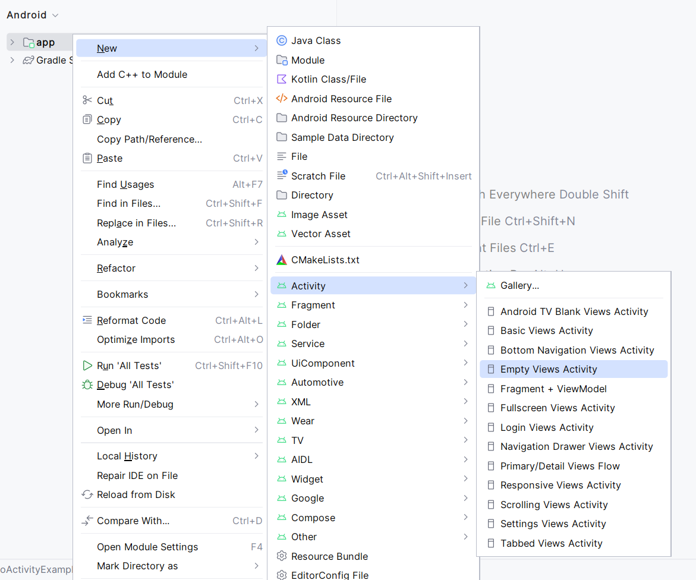Choose Fragment + ViewModel template
Screen dimensions: 696x580
(574, 389)
